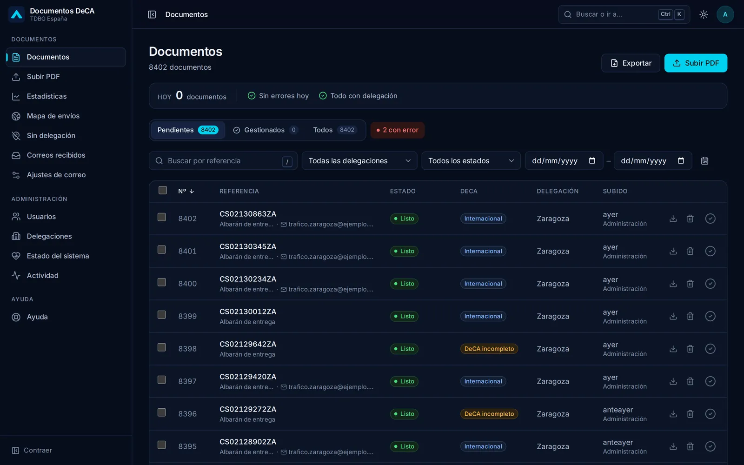Screen dimensions: 744x465
Task: Mark document CS02129420ZA as managed
Action: tap(710, 381)
